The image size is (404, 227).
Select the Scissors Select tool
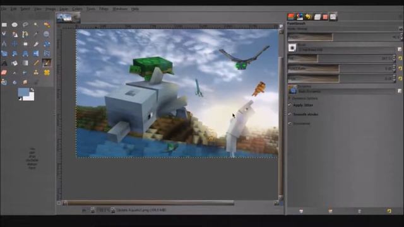4,34
